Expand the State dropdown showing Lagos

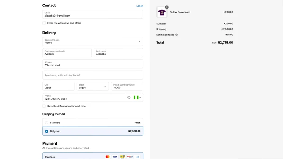pos(93,86)
